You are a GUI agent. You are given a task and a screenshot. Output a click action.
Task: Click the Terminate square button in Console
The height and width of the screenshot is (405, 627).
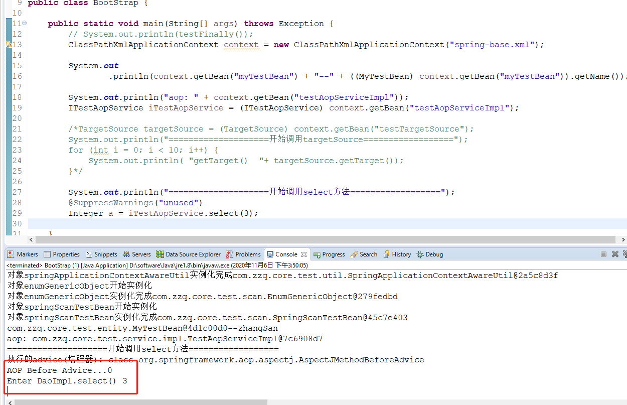pyautogui.click(x=603, y=254)
